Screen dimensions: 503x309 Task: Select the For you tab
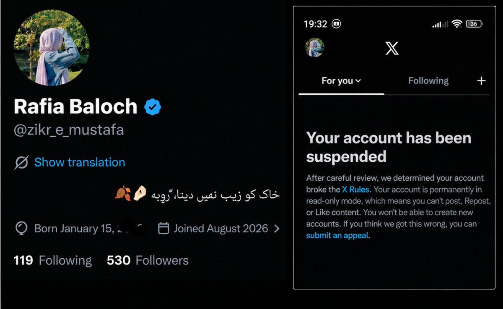pyautogui.click(x=341, y=81)
